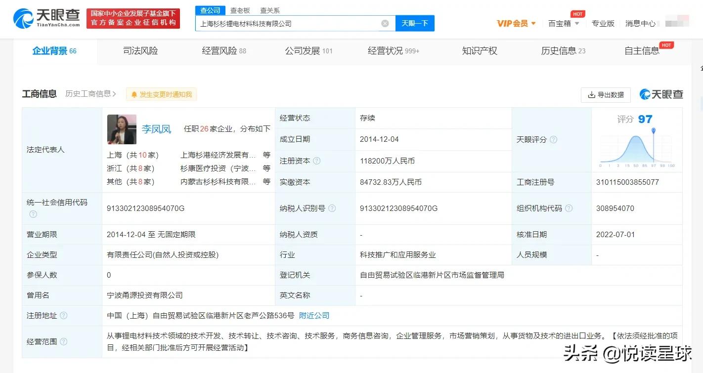
Task: Switch to the 司法风险 tab
Action: [140, 51]
